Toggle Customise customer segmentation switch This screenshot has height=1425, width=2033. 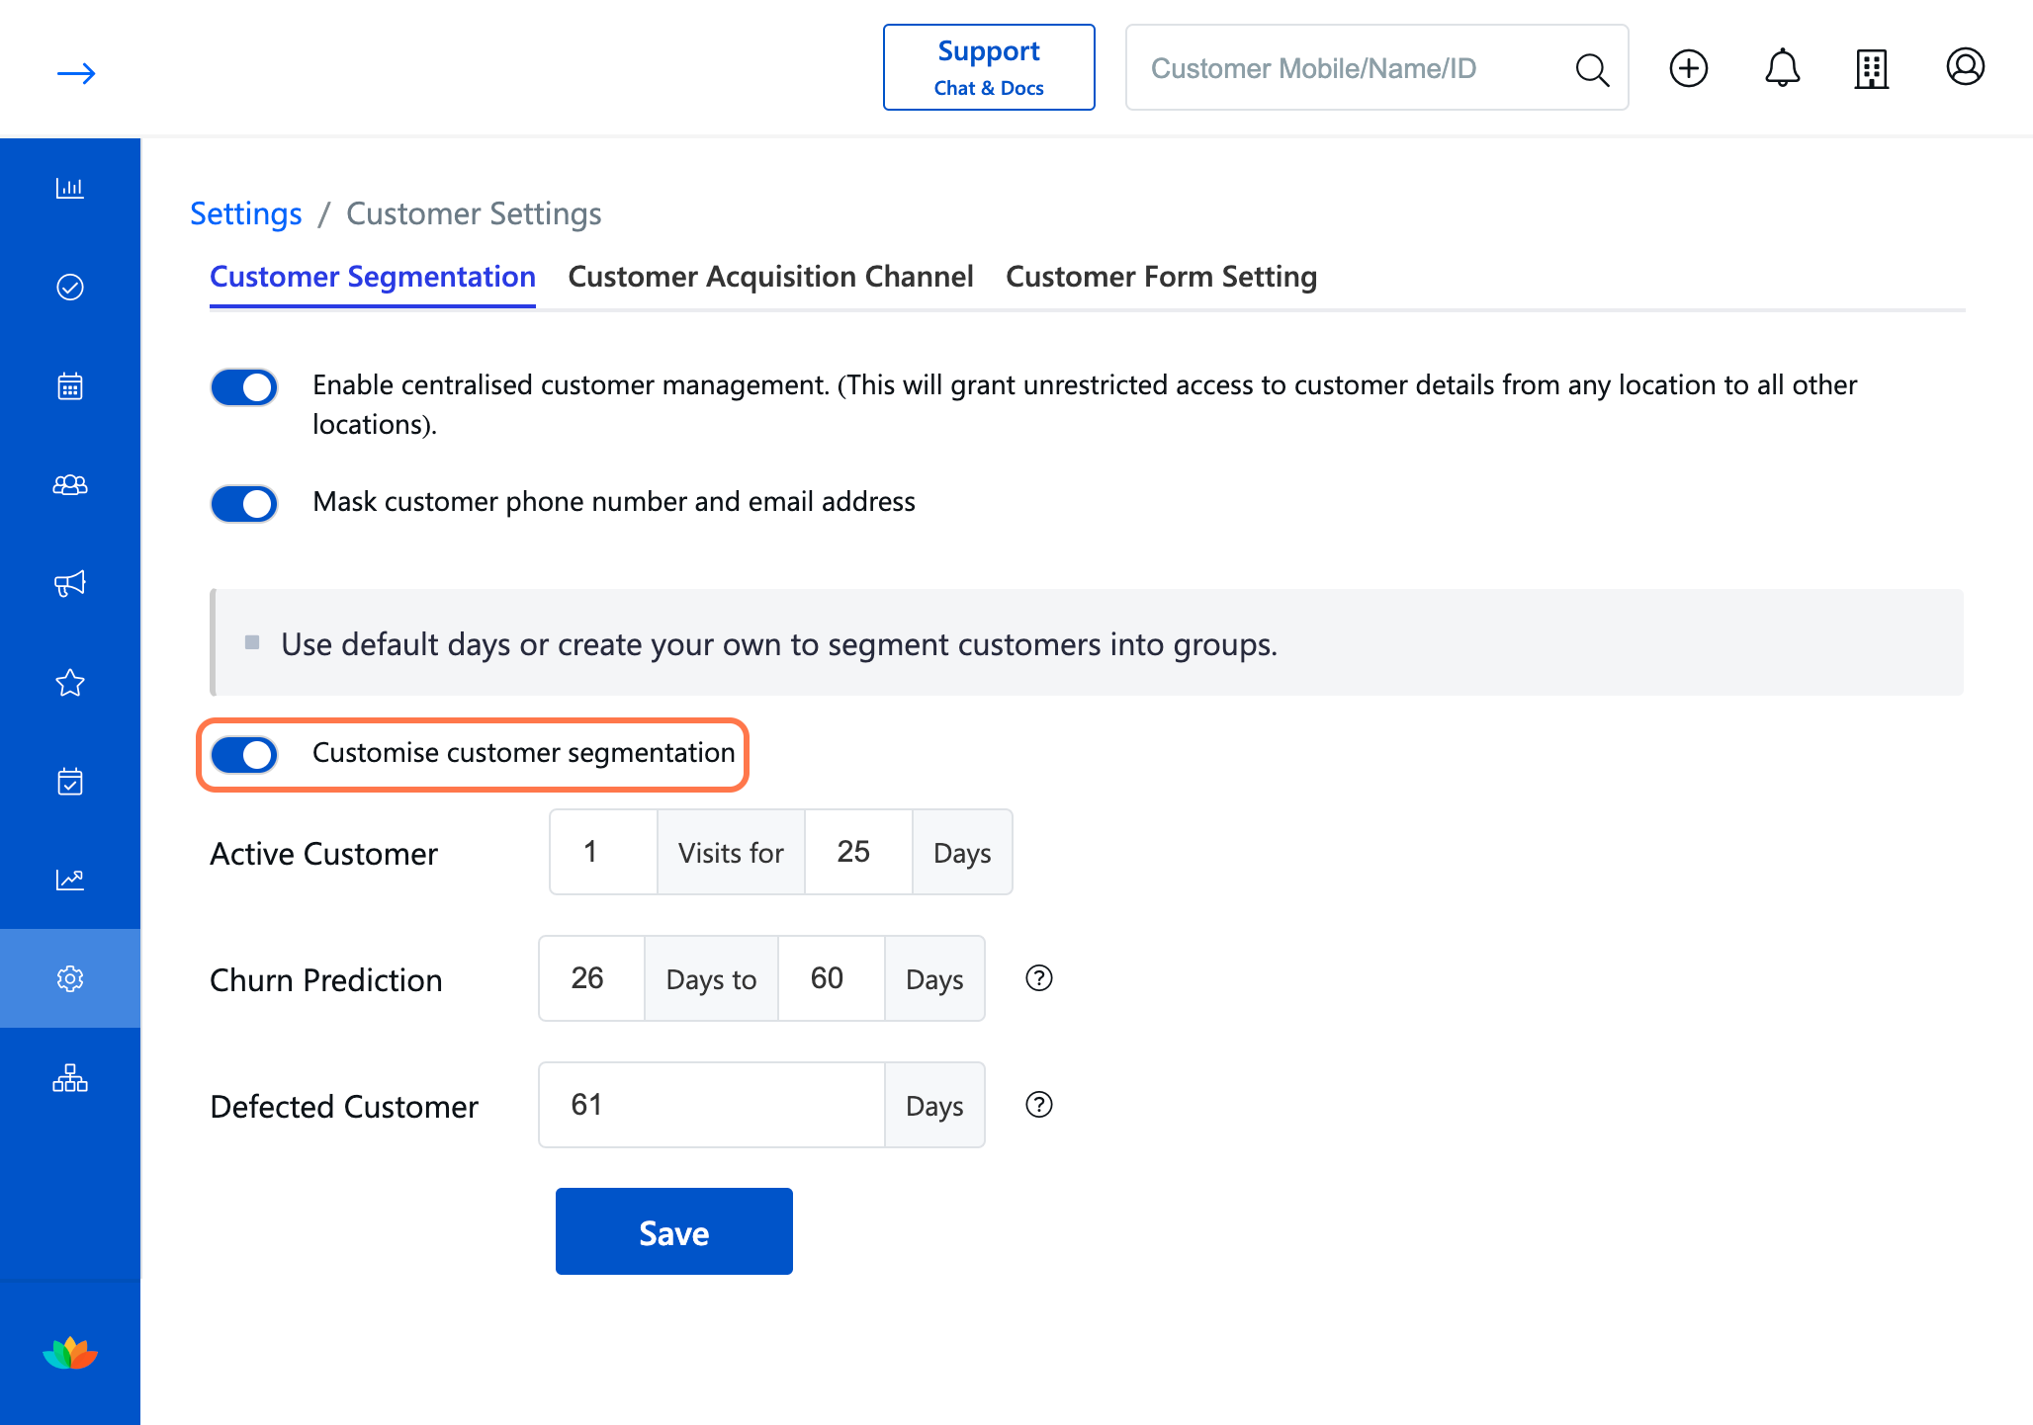click(244, 755)
